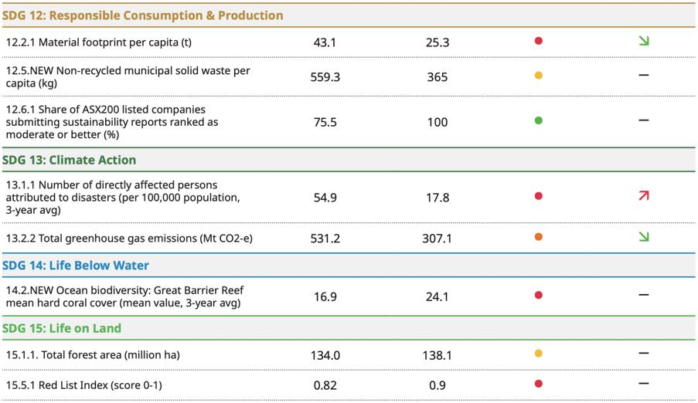The height and width of the screenshot is (403, 698).
Task: Click the green down arrow for Material footprint
Action: click(643, 41)
